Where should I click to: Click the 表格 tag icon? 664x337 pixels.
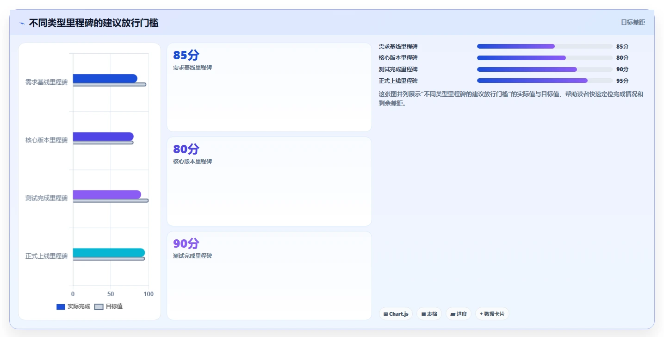pyautogui.click(x=423, y=314)
